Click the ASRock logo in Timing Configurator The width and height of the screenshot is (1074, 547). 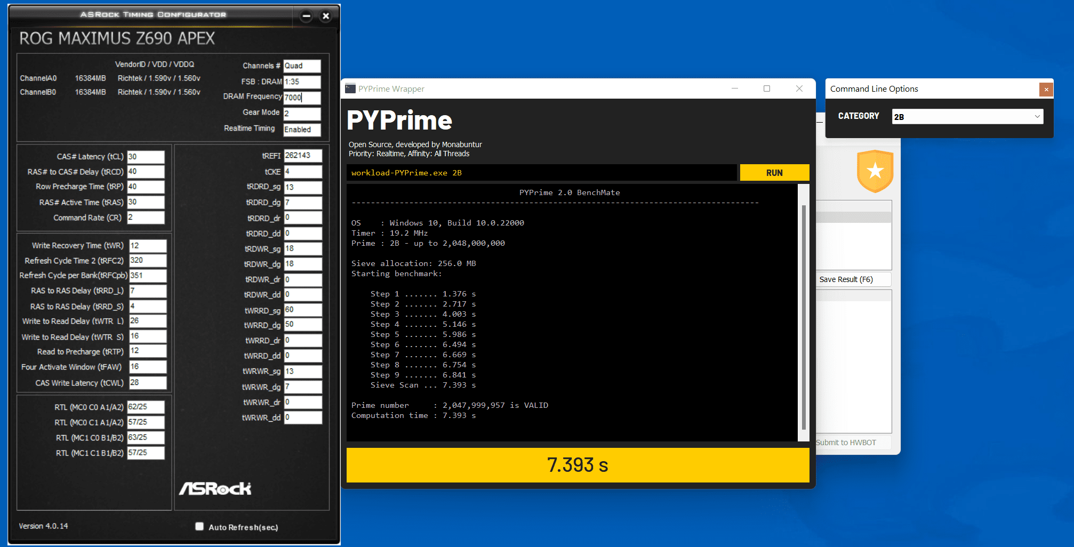(215, 488)
